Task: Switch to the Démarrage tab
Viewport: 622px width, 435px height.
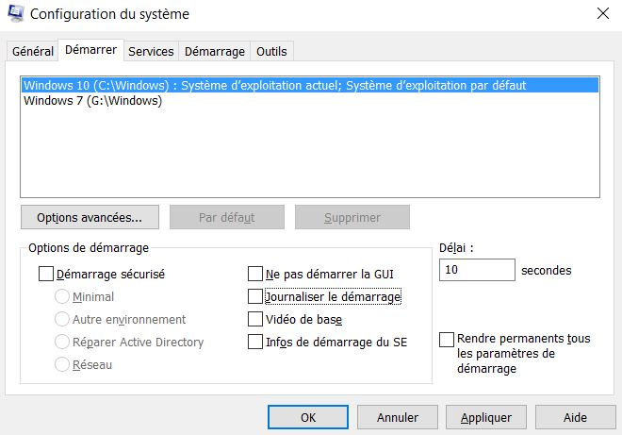Action: [x=214, y=51]
